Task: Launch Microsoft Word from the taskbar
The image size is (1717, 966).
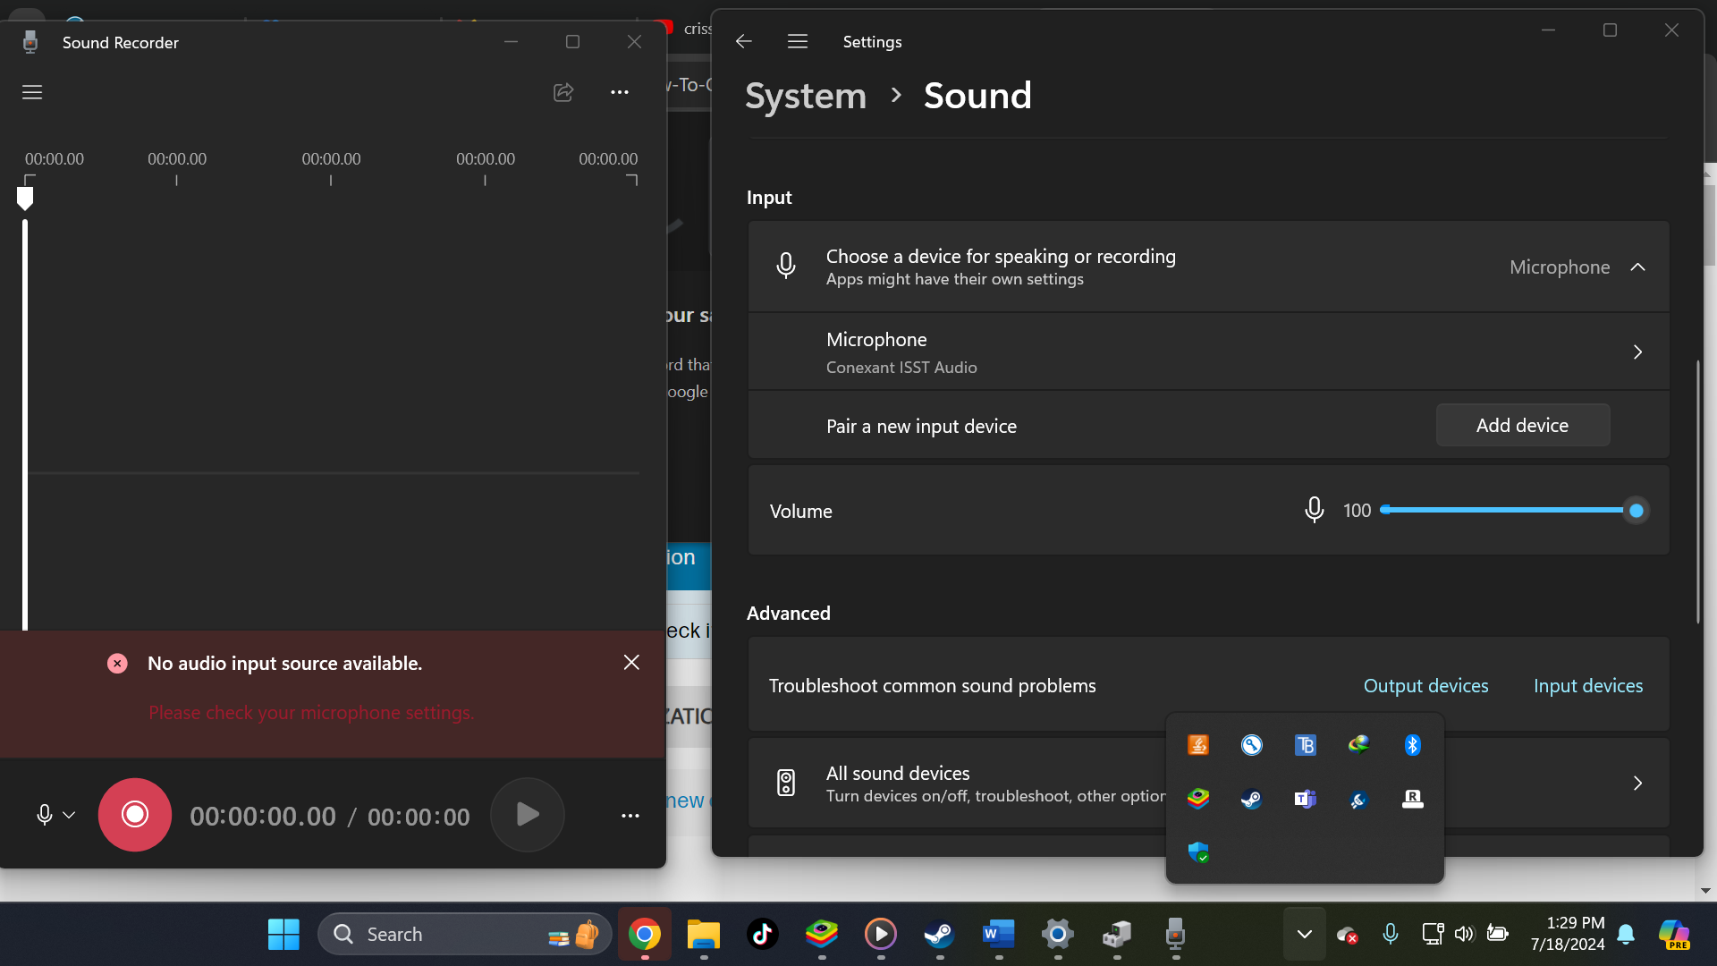Action: 998,933
